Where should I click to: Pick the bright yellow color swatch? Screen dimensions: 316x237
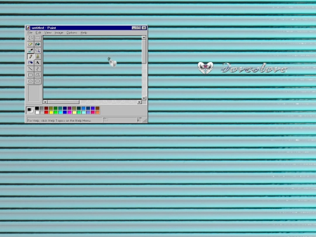click(51, 112)
